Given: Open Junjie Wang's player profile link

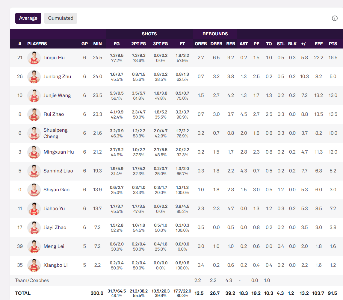Looking at the screenshot, I should [x=57, y=96].
